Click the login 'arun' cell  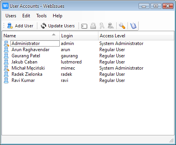(65, 50)
